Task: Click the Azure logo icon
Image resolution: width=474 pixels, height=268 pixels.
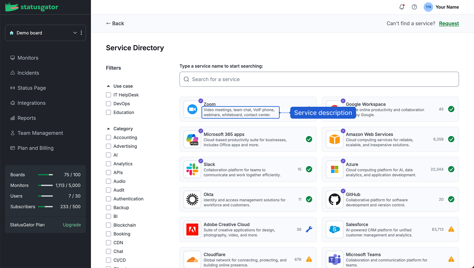Action: (x=334, y=169)
